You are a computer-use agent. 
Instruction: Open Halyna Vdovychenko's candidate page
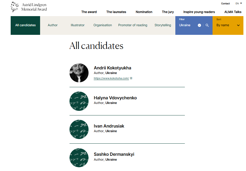(x=115, y=98)
